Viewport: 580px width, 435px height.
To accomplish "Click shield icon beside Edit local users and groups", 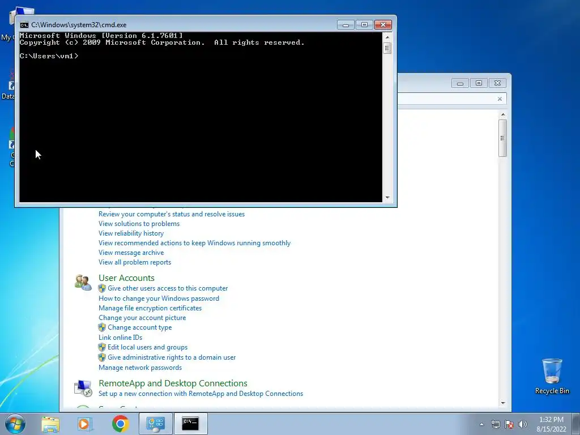I will click(x=102, y=347).
